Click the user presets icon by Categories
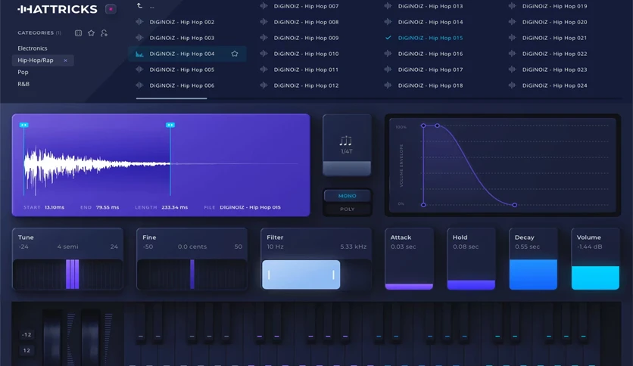 [104, 33]
